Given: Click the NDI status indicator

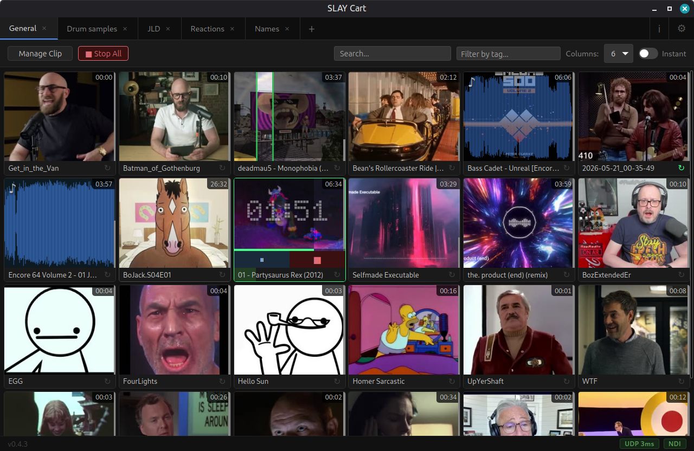Looking at the screenshot, I should 675,444.
